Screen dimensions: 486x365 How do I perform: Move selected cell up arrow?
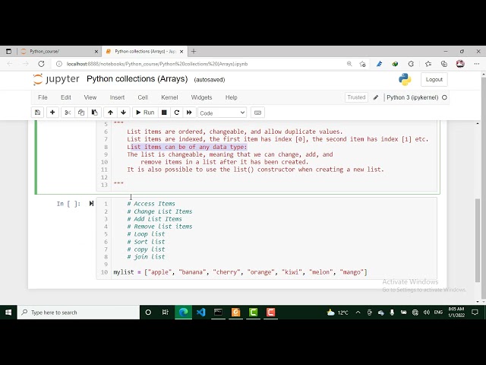pos(110,113)
